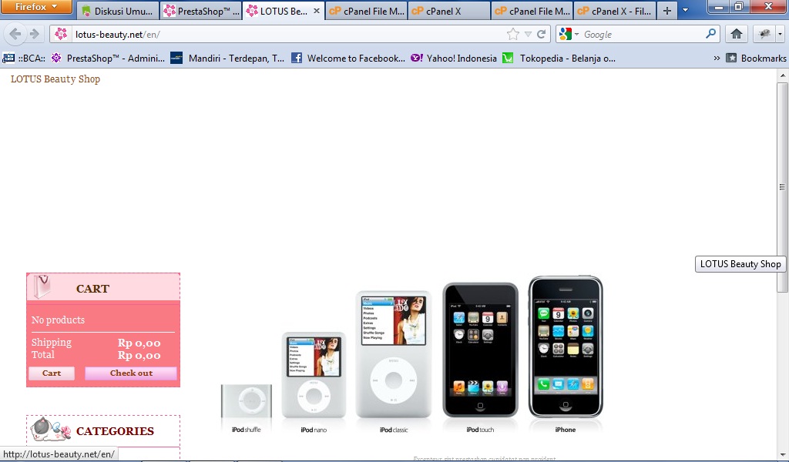Switch to the first cPanel File Manager tab

(x=366, y=11)
